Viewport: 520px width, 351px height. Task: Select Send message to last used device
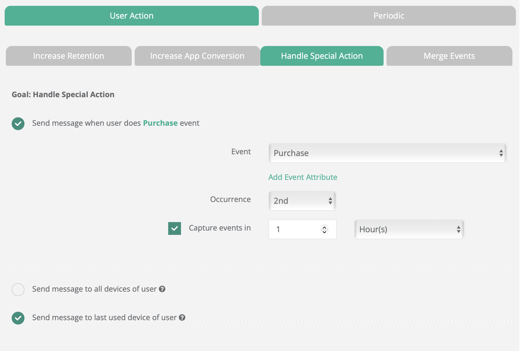pos(18,318)
